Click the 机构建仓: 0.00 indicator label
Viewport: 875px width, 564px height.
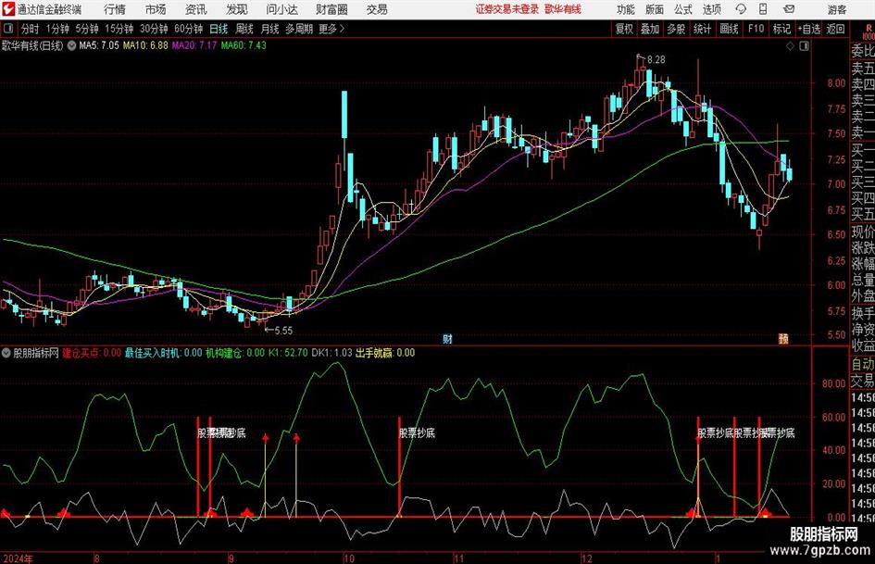click(x=235, y=353)
